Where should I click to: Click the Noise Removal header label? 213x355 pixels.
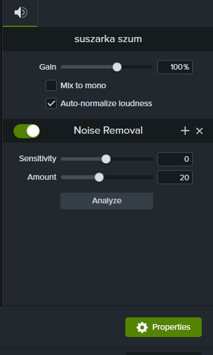click(x=108, y=131)
